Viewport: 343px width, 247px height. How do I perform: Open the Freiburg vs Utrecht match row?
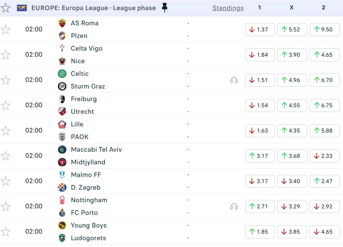145,105
